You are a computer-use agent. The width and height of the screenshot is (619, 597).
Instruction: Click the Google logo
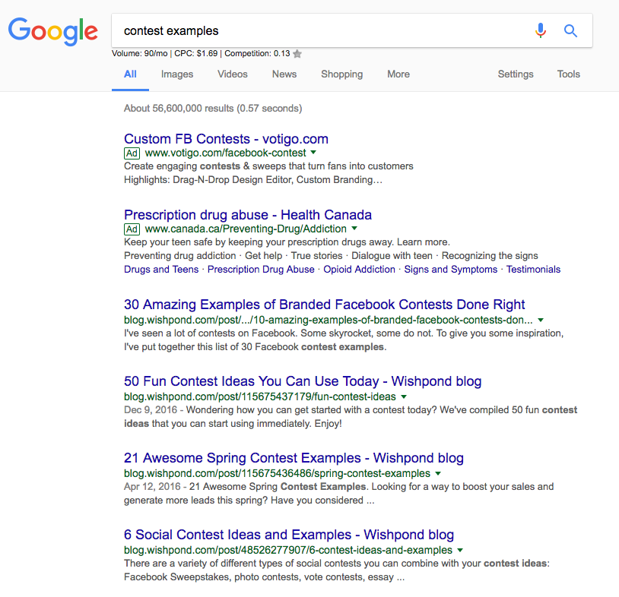point(53,31)
